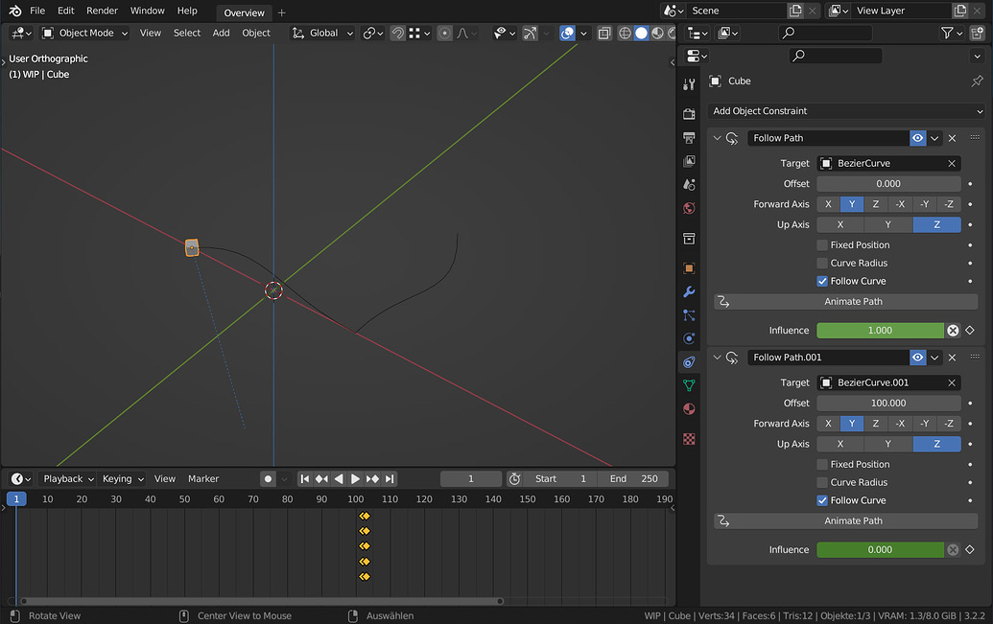Pin the Cube properties context
The height and width of the screenshot is (624, 993).
point(977,81)
